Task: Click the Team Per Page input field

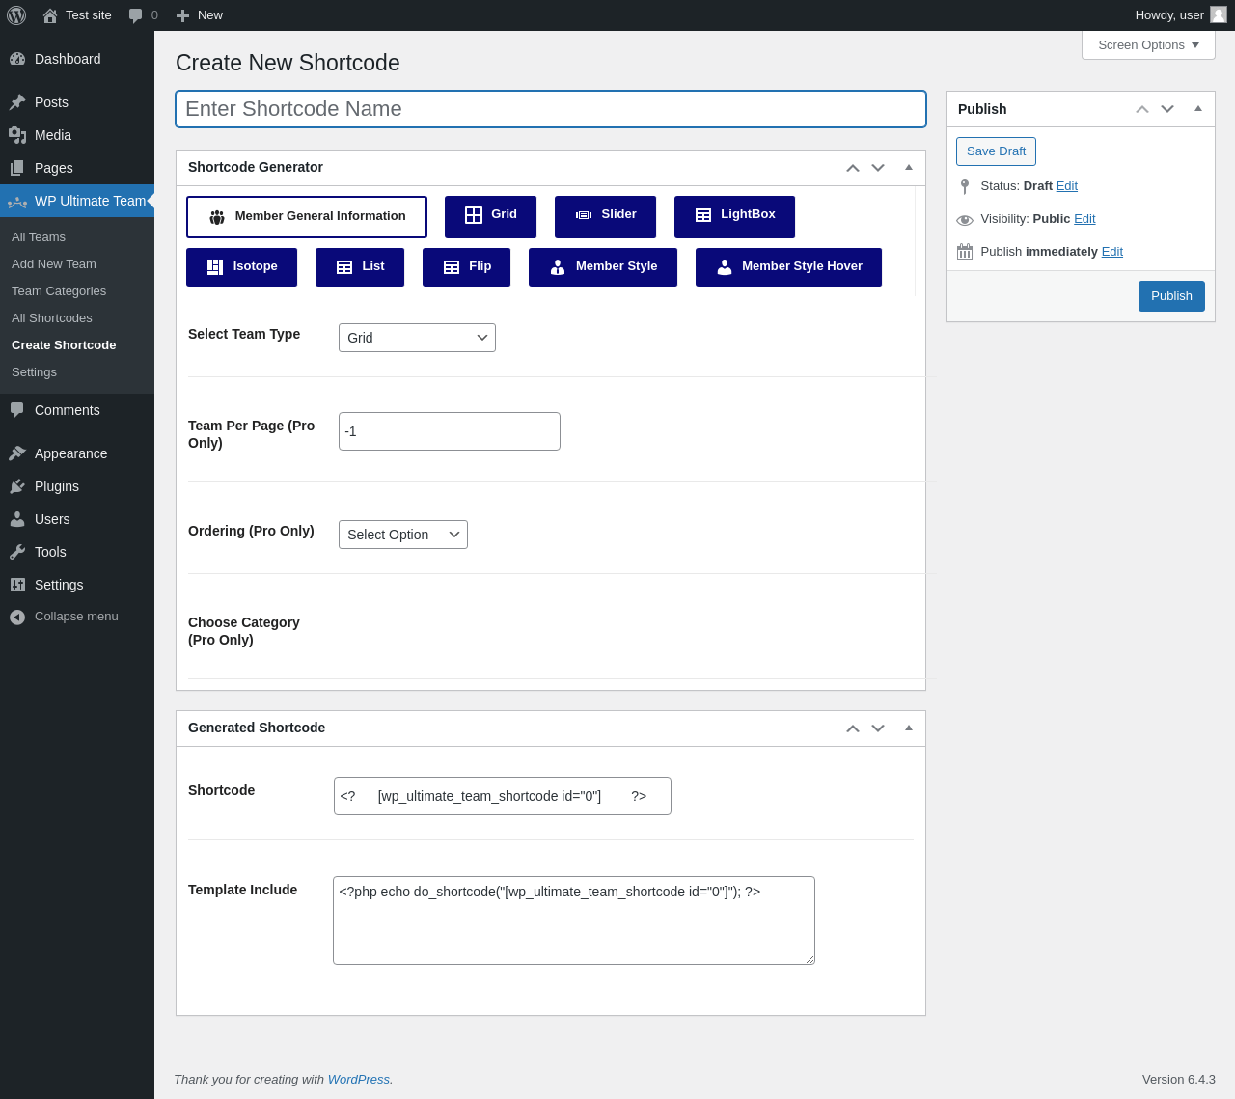Action: (x=450, y=431)
